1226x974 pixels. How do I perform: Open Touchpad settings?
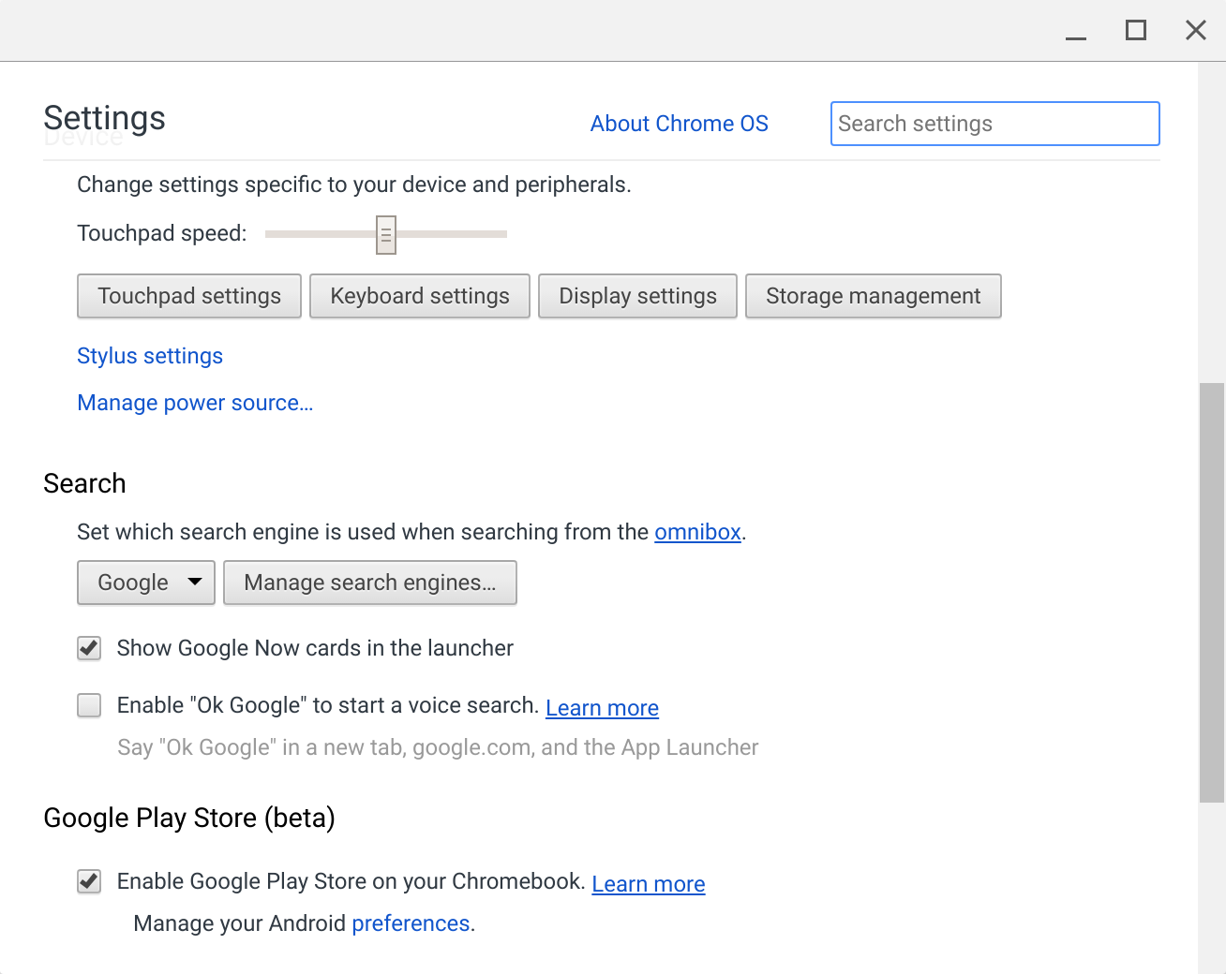tap(189, 296)
